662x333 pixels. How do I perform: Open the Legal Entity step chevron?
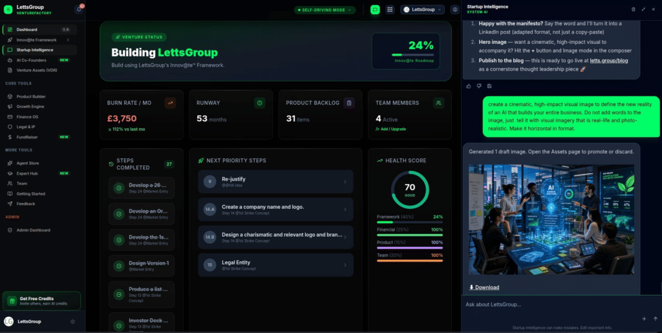point(345,265)
